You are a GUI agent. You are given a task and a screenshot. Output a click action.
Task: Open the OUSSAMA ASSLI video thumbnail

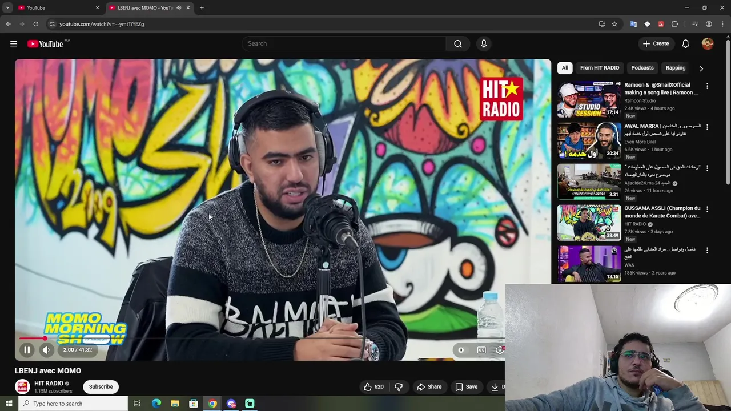click(589, 223)
